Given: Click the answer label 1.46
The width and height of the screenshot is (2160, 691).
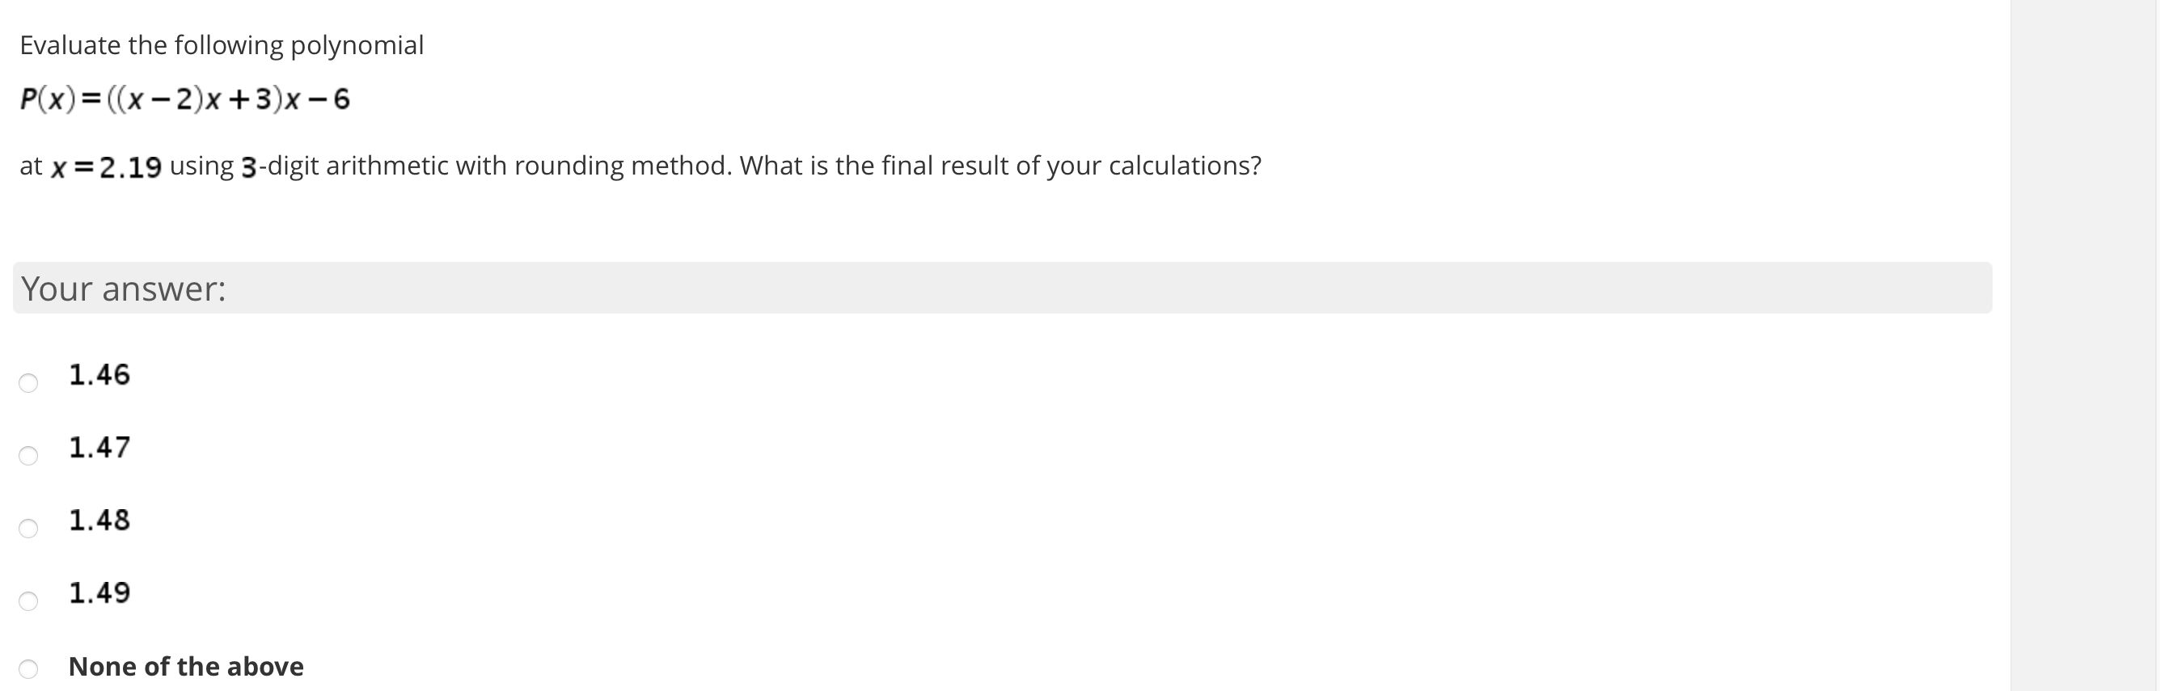Looking at the screenshot, I should click(x=99, y=375).
